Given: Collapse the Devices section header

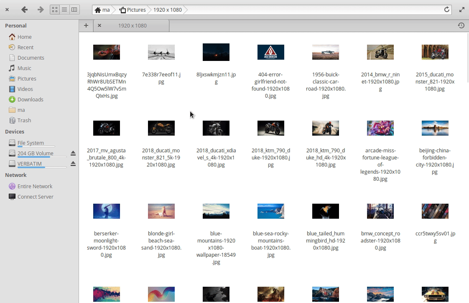Looking at the screenshot, I should coord(15,131).
